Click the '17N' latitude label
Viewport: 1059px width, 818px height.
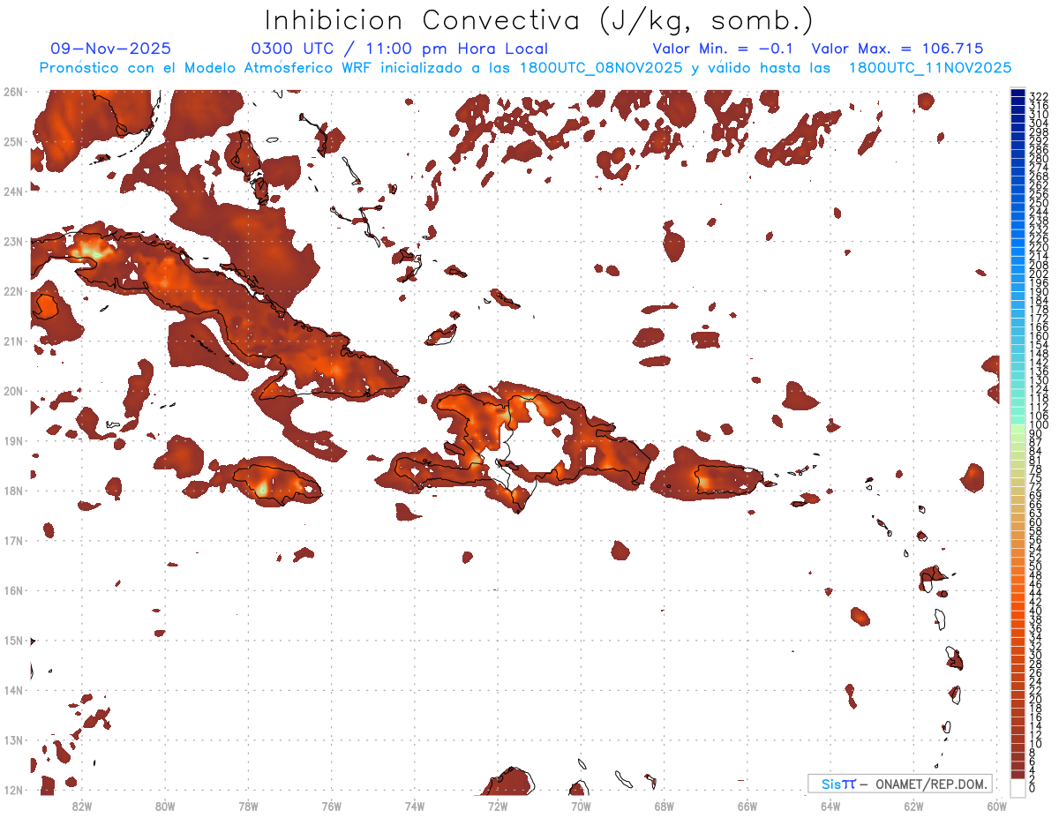tap(12, 540)
